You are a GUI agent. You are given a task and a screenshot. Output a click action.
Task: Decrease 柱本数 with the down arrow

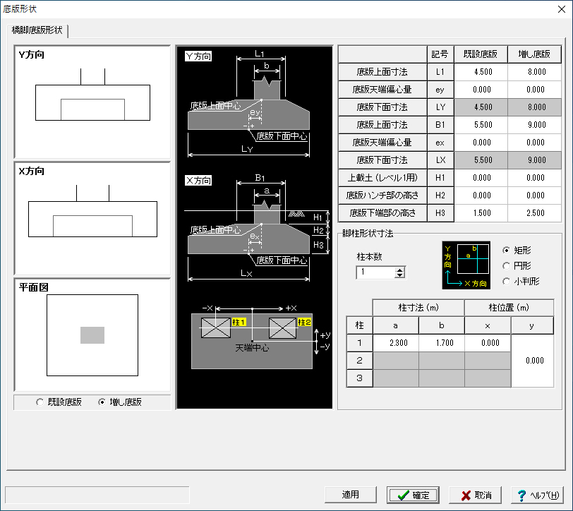[400, 275]
